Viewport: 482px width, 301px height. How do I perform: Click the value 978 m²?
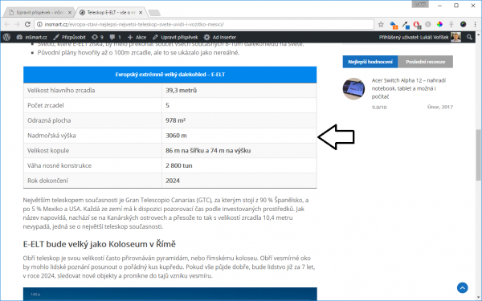point(175,120)
